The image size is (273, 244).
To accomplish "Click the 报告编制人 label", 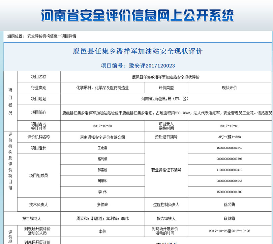I will (32, 218).
